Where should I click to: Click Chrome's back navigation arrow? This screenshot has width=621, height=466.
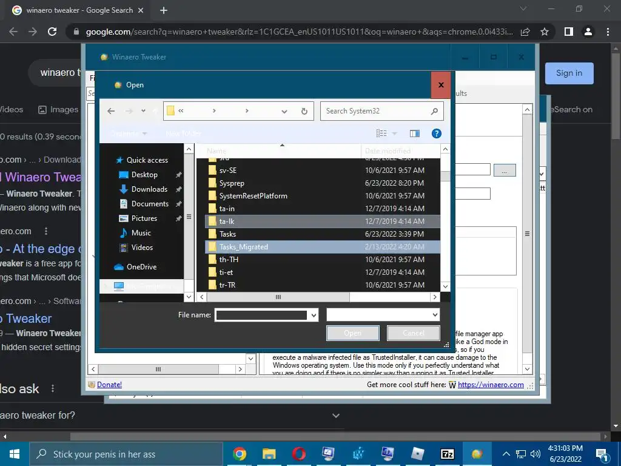tap(13, 32)
